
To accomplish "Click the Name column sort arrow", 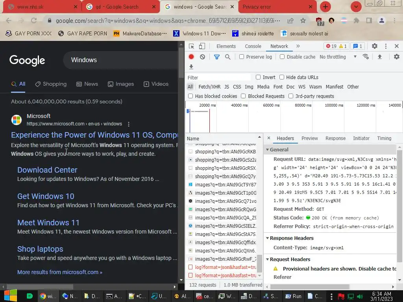I will point(259,137).
